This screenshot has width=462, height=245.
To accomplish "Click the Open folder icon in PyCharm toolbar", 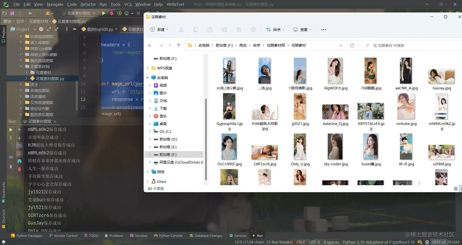I will click(x=4, y=13).
